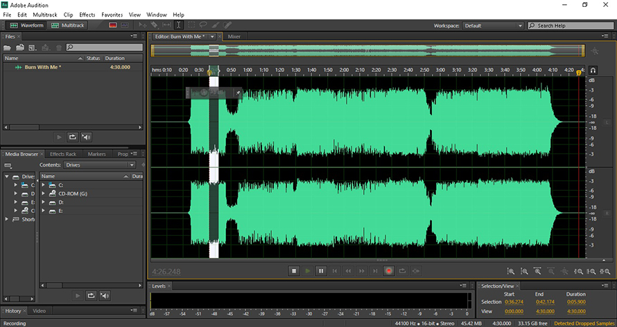The image size is (617, 327).
Task: Click the Record button in transport
Action: pyautogui.click(x=388, y=271)
